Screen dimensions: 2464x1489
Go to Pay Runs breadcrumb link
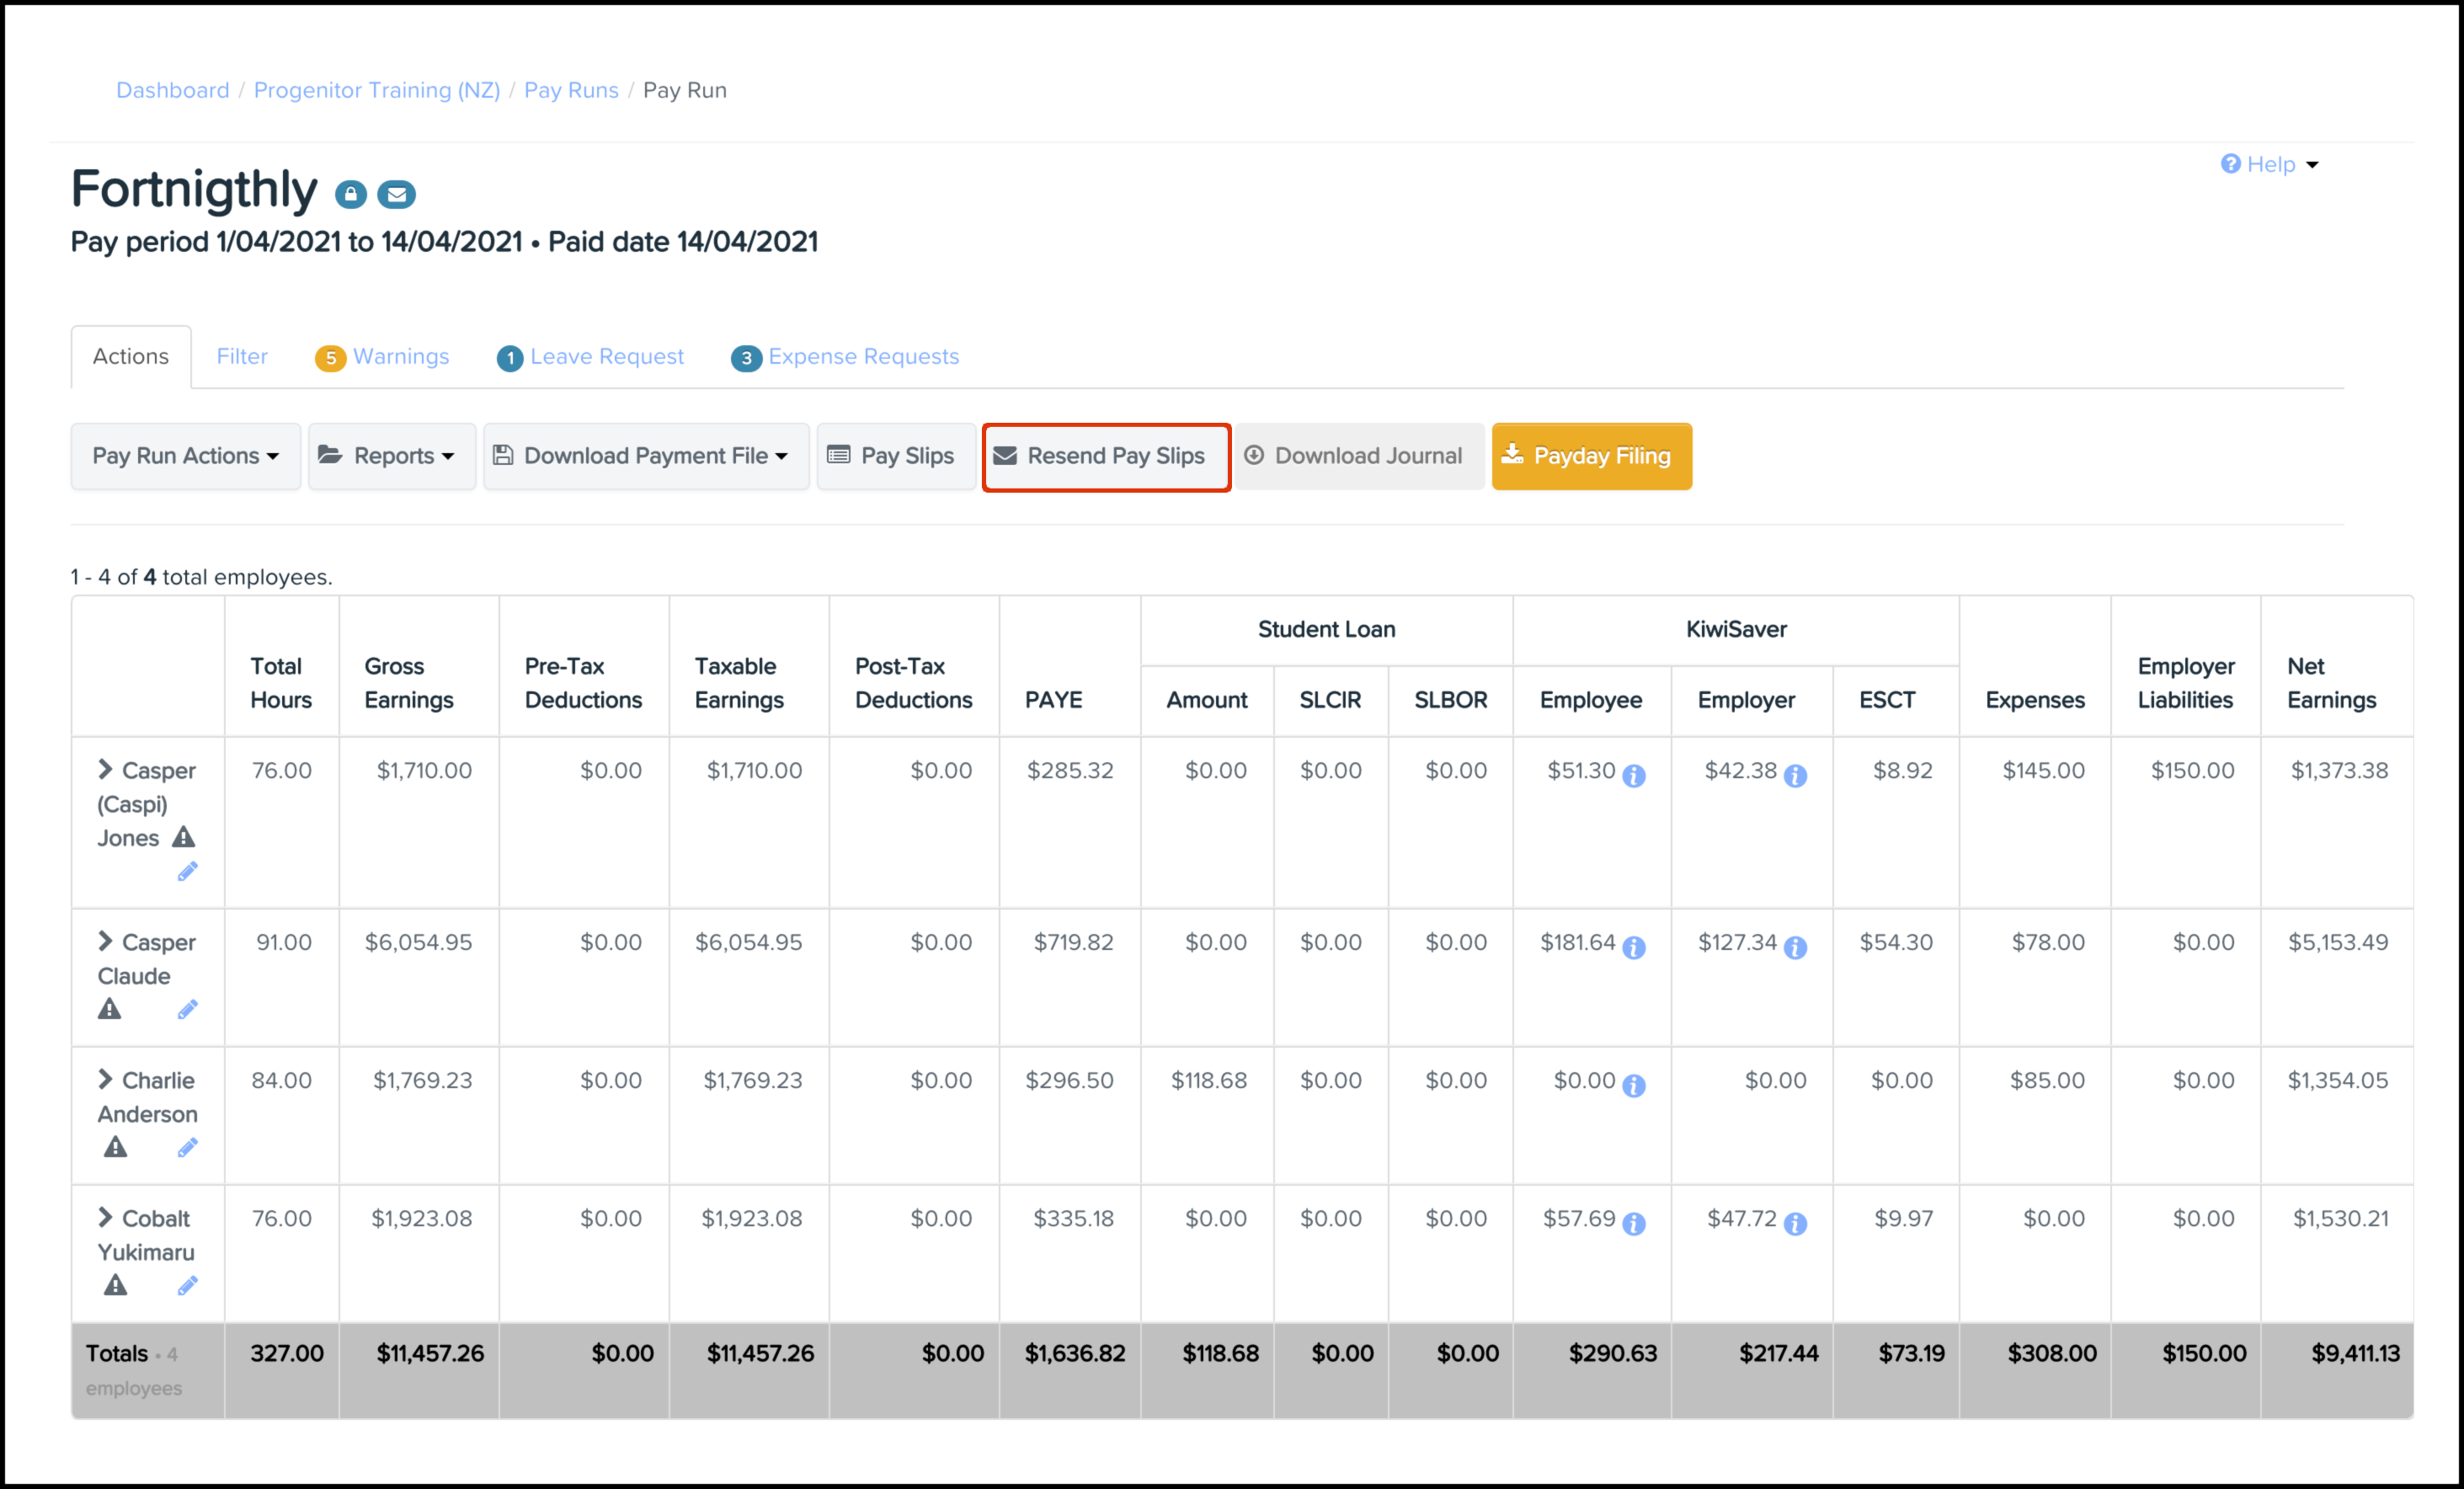click(x=571, y=90)
